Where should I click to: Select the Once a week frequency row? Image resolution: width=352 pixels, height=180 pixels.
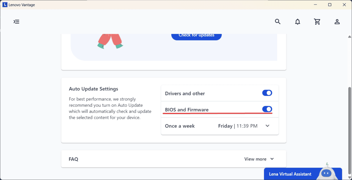click(180, 126)
